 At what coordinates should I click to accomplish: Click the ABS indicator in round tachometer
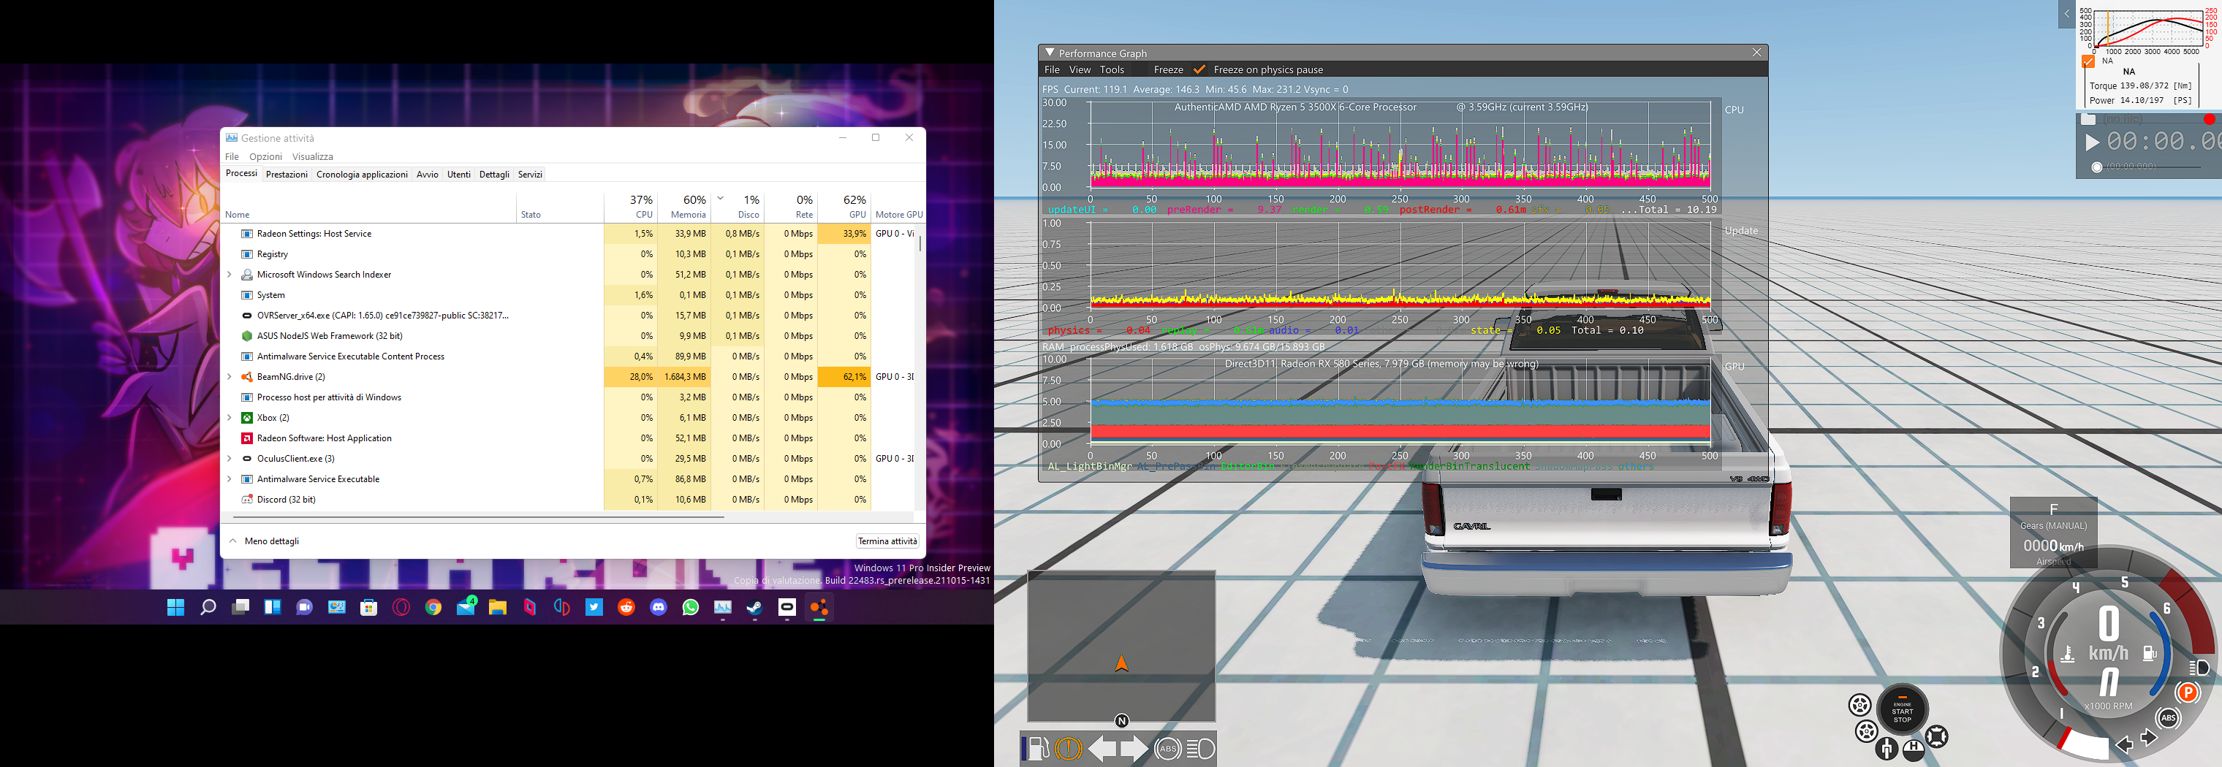(2168, 718)
